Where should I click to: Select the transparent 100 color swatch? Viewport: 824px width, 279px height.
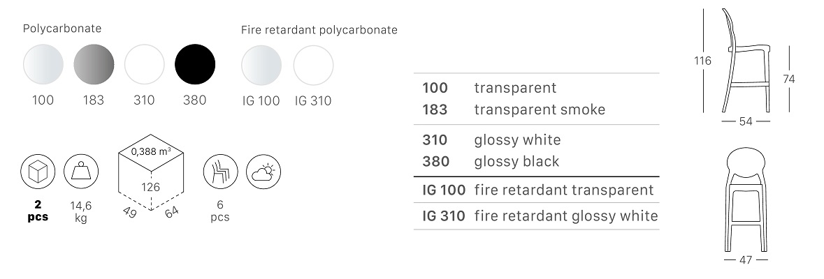[x=43, y=64]
